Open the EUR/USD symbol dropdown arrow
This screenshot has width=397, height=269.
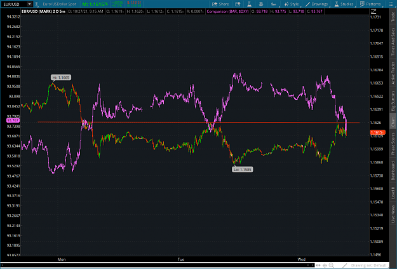tap(30, 4)
